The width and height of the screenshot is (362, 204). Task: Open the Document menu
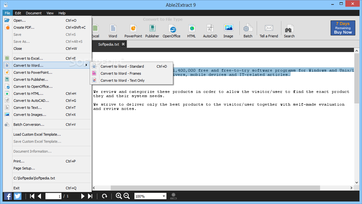tap(34, 13)
